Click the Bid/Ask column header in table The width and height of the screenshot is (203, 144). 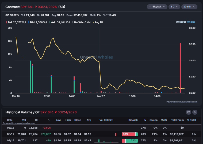(133, 120)
